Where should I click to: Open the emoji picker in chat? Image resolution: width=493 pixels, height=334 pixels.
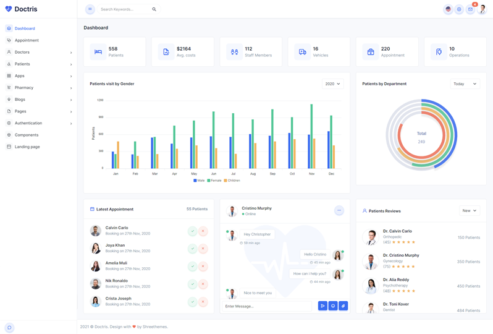[x=333, y=306]
